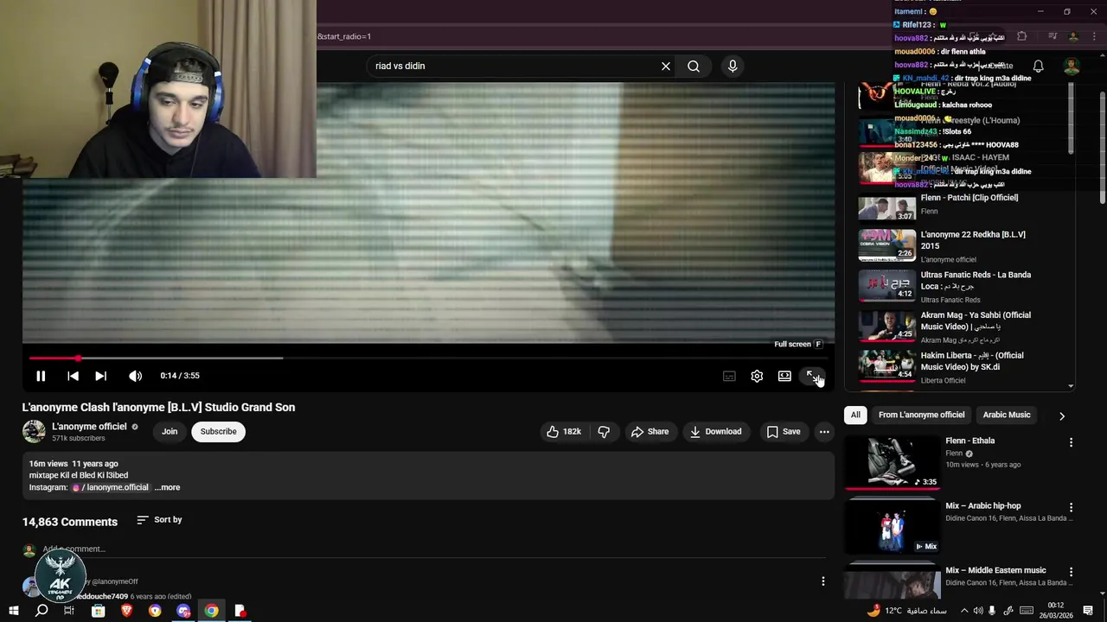Open the weather widget showing 12°C
This screenshot has height=622, width=1107.
[906, 611]
